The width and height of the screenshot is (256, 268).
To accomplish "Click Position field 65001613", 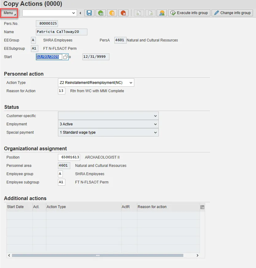I will click(69, 157).
